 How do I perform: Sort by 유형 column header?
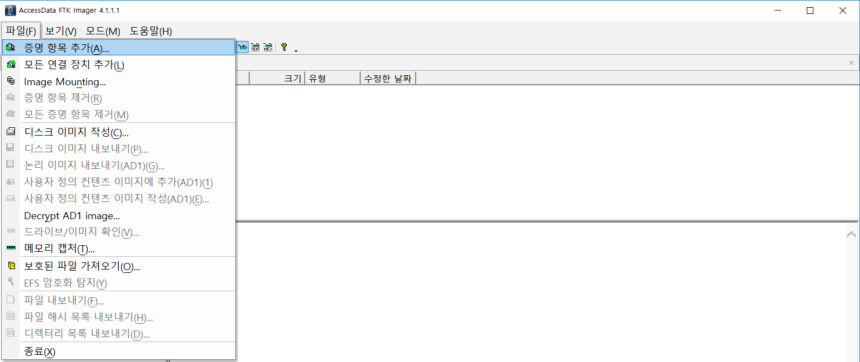click(x=332, y=78)
